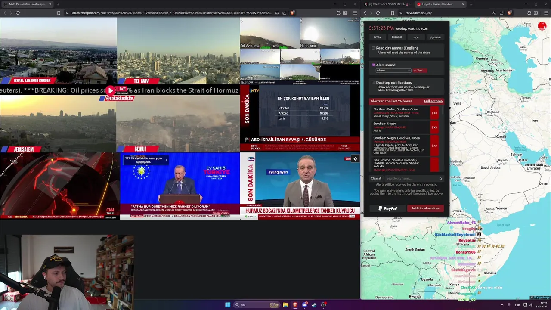Select the Dan, Sharon, Shfela alert entry
Viewport: 551px width, 310px height.
(400, 164)
